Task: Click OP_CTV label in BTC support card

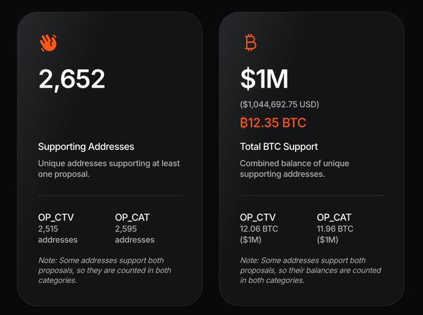Action: 259,217
